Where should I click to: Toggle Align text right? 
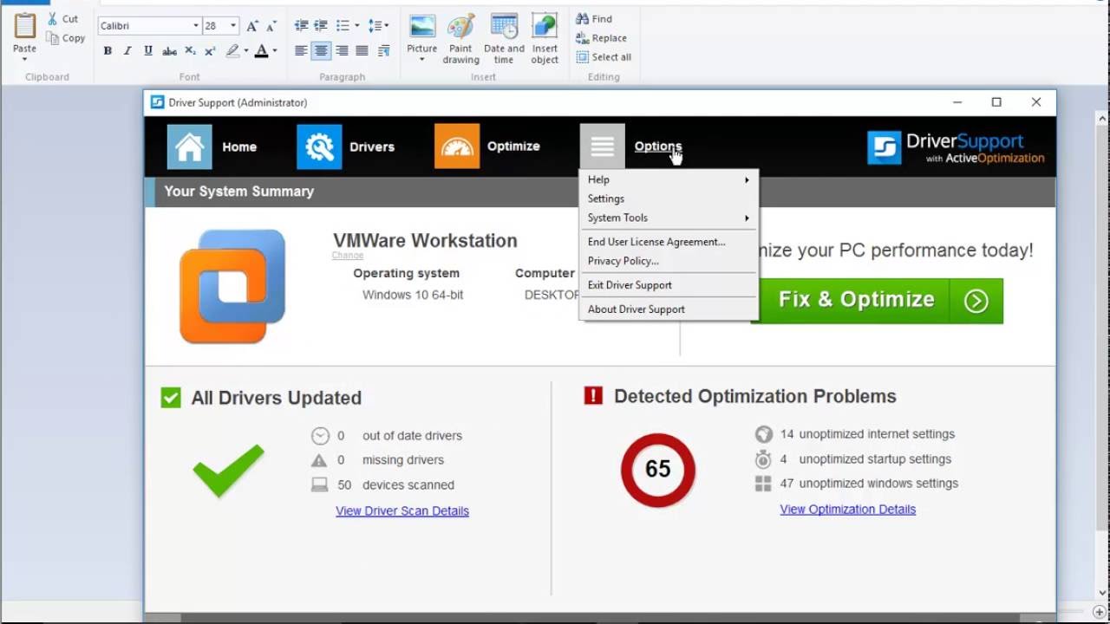click(342, 51)
